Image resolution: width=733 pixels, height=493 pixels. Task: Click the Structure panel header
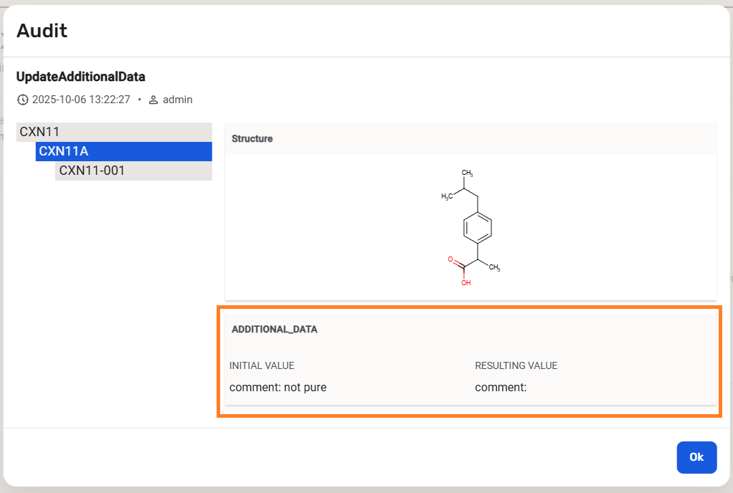252,139
